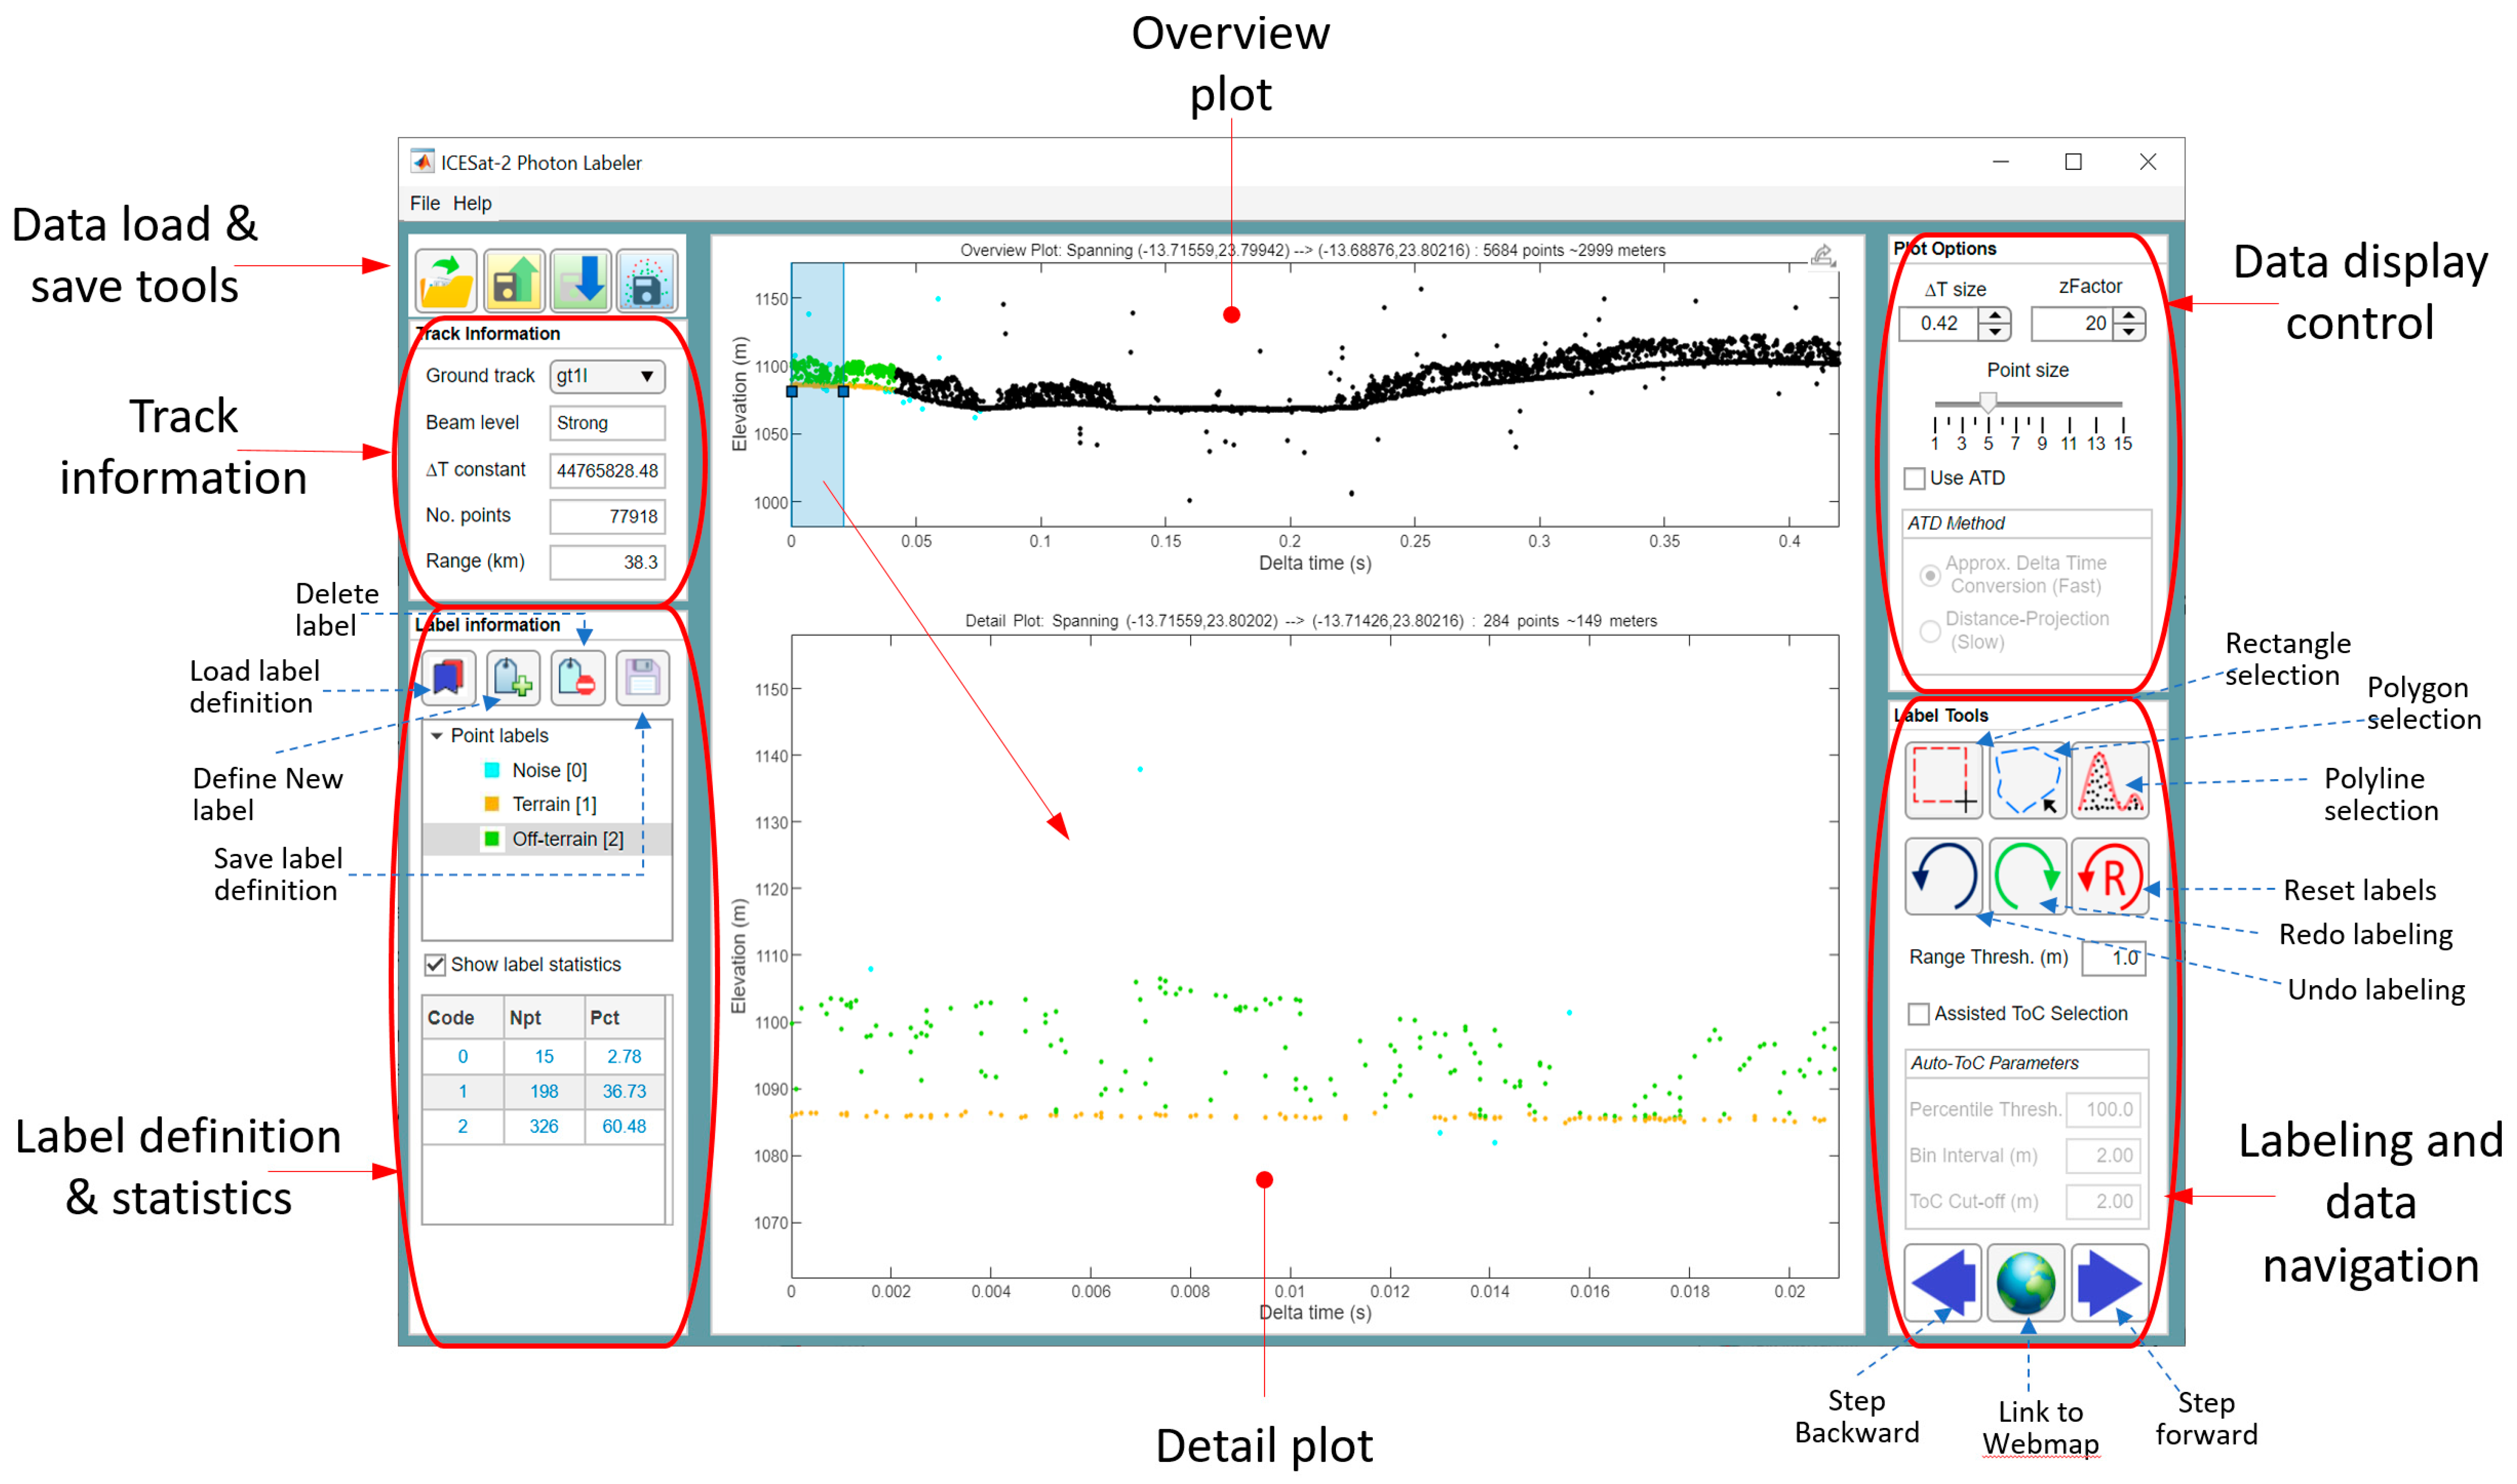Enable Assisted ToC Selection
2517x1484 pixels.
tap(1919, 1014)
